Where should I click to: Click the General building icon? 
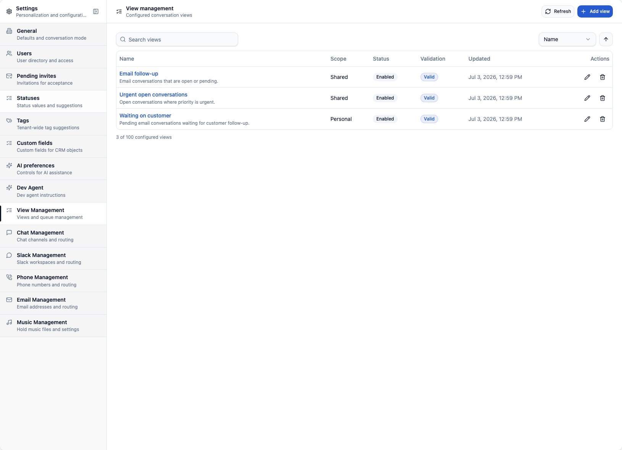coord(9,31)
